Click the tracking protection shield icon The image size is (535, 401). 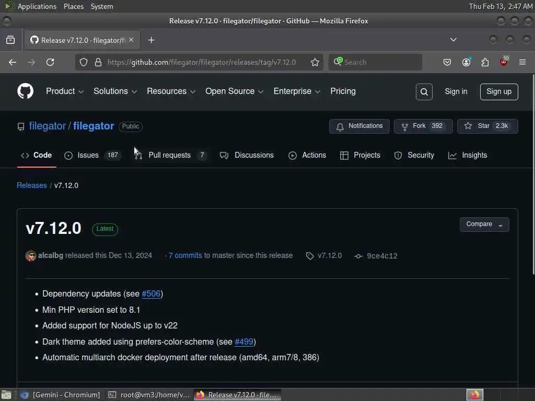point(84,62)
